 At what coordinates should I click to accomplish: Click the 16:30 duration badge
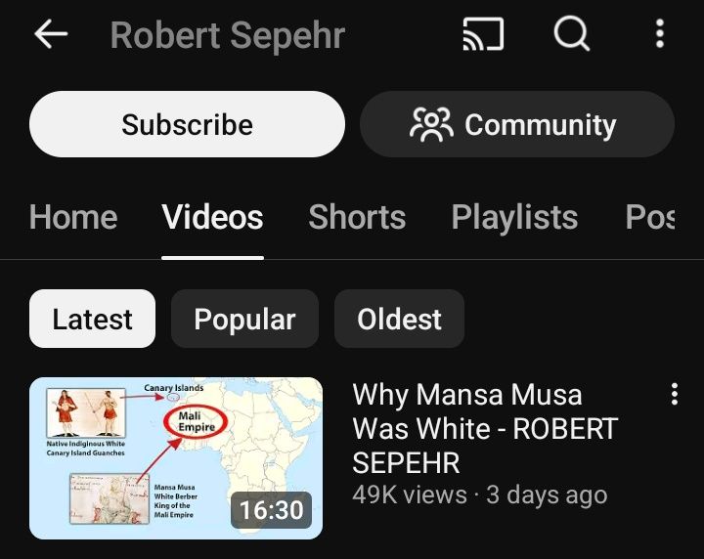271,510
